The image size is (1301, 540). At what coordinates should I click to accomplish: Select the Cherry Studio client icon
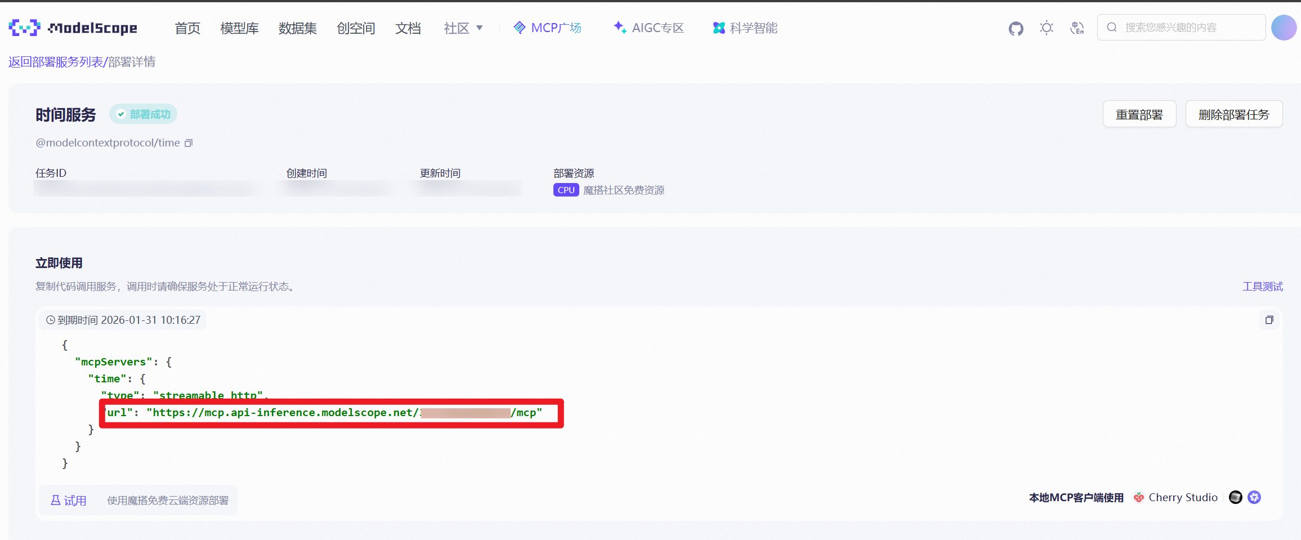tap(1139, 497)
